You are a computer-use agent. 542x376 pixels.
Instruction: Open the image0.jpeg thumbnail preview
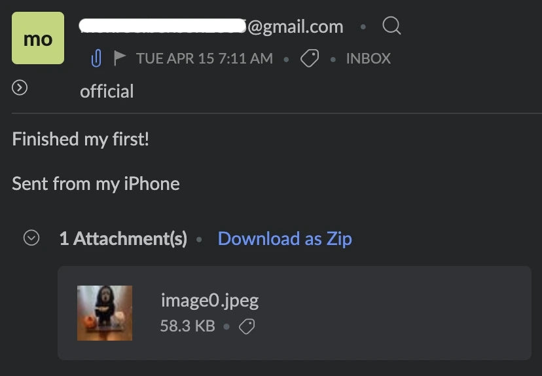click(105, 313)
